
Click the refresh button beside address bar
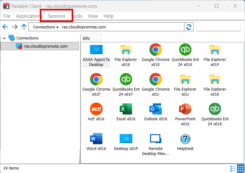click(189, 27)
